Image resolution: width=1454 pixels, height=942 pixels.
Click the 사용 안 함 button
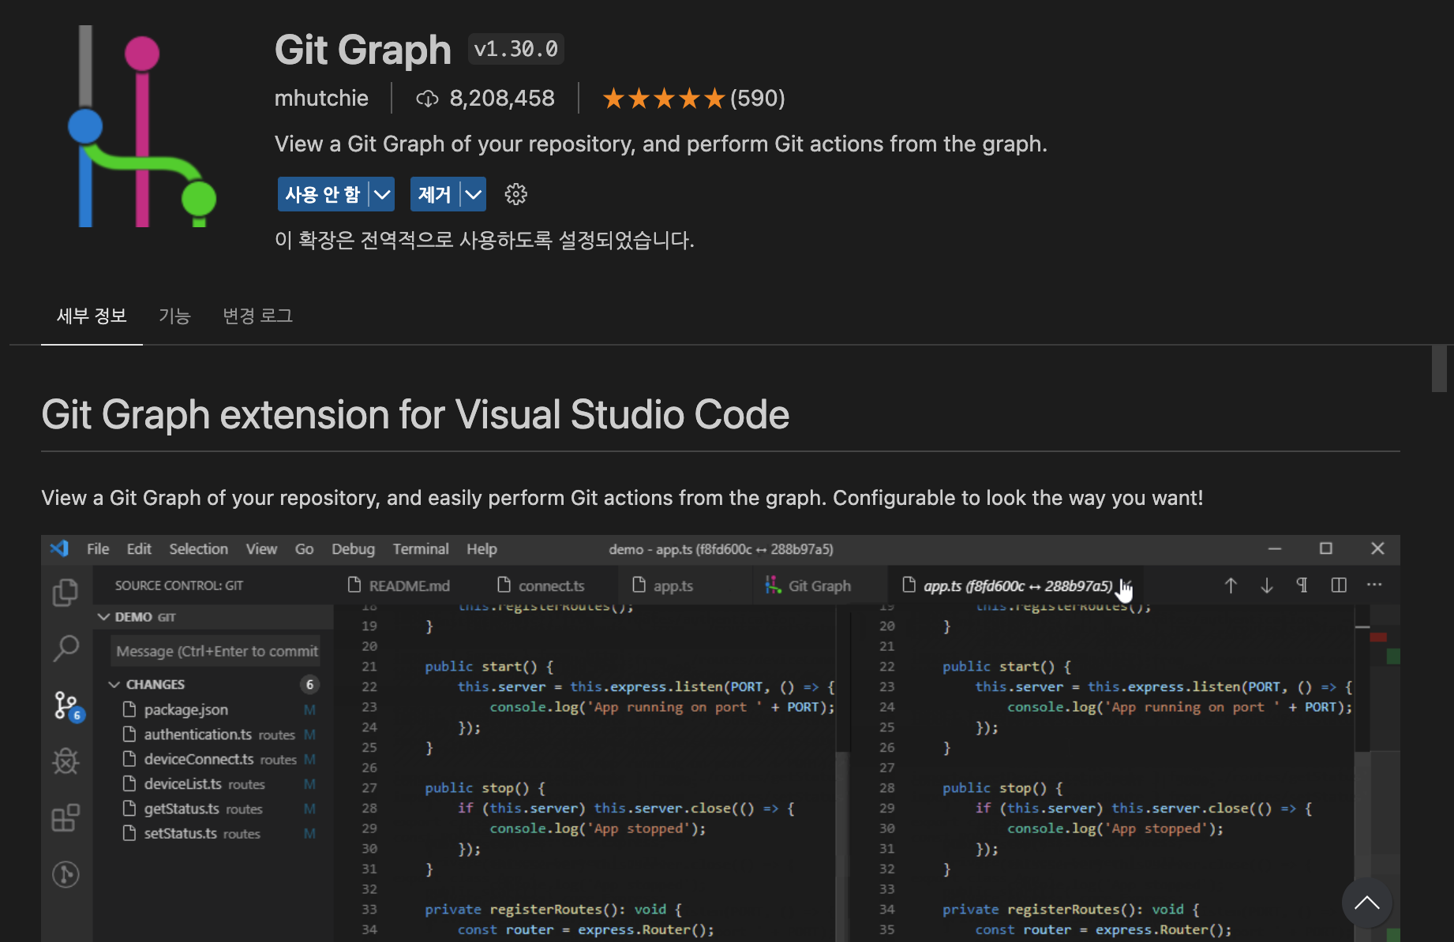tap(323, 194)
